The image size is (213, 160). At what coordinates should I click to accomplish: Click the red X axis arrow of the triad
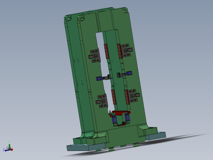[x=11, y=149]
